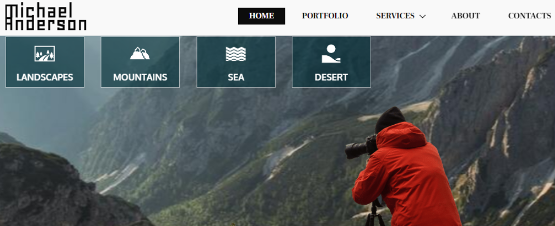Screen dimensions: 555x226
Task: Click the photographer's black beanie
Action: point(389,119)
